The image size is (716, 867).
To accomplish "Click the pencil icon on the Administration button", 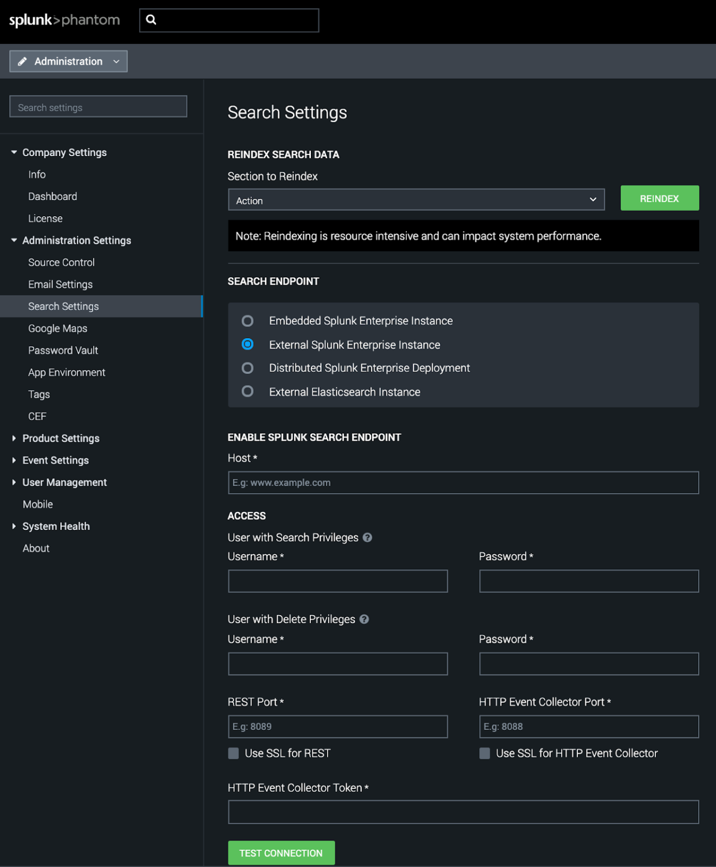I will click(23, 61).
